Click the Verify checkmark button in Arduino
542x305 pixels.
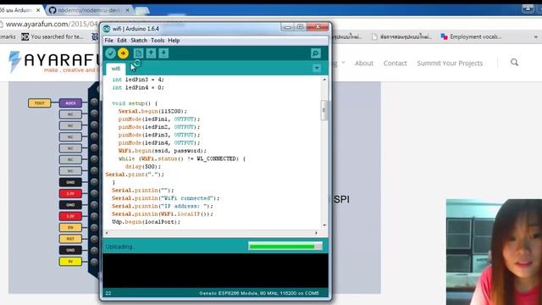[111, 53]
